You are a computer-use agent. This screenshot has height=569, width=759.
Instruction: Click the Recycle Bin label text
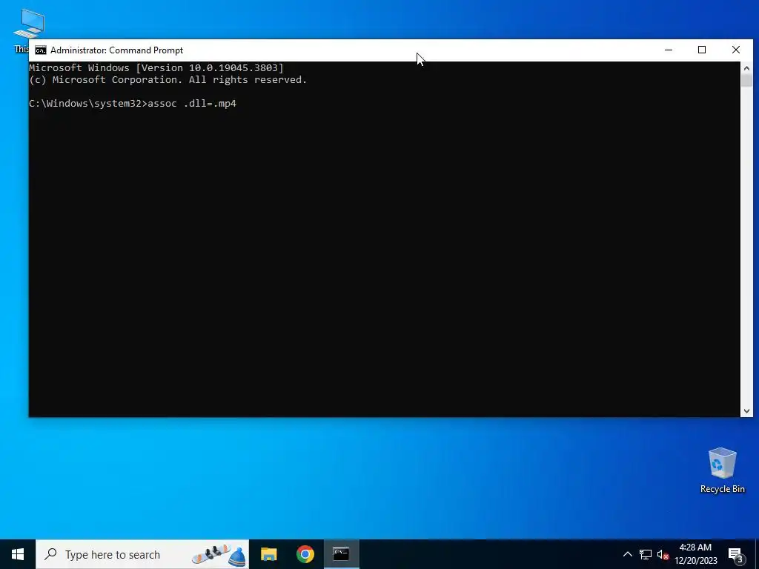(x=722, y=489)
